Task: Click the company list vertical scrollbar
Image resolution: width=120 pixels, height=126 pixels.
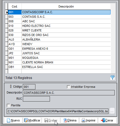Action: click(x=113, y=38)
